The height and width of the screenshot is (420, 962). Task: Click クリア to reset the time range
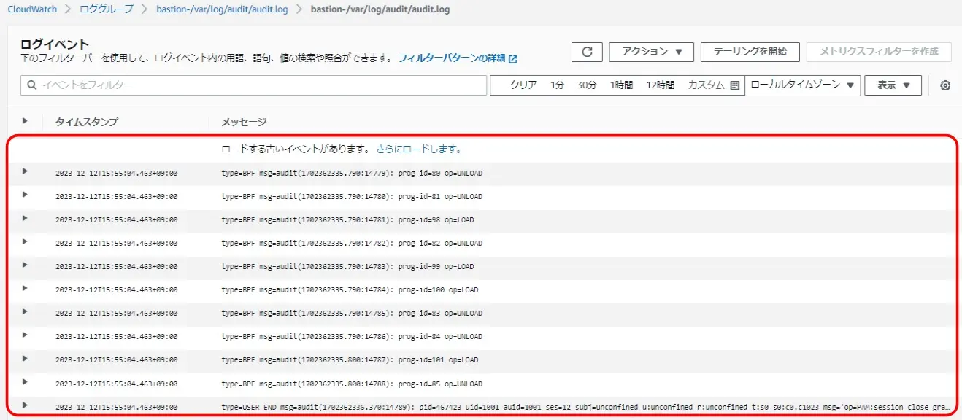(x=523, y=85)
